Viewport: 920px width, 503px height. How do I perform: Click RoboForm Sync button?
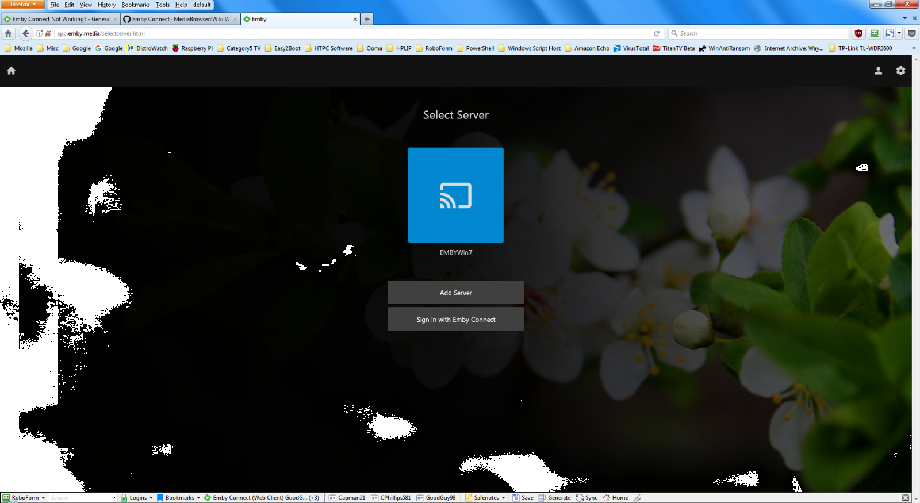pos(586,498)
